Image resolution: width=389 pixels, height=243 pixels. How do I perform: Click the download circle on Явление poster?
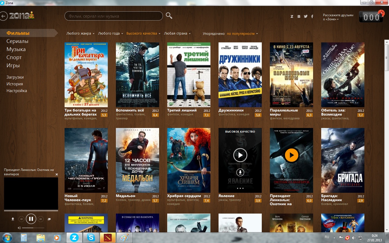click(240, 172)
